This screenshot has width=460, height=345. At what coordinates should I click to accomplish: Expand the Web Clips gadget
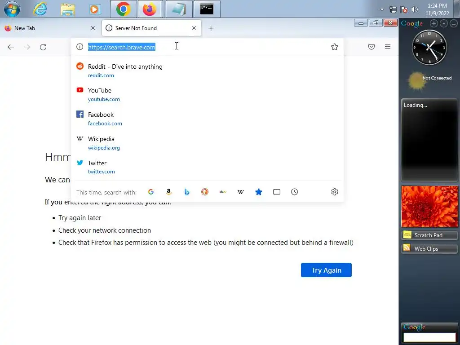429,249
